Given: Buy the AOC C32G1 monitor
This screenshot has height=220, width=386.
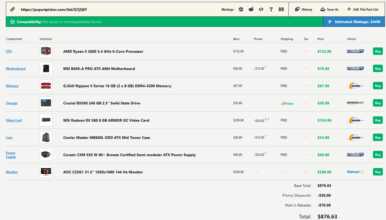Looking at the screenshot, I should click(378, 172).
